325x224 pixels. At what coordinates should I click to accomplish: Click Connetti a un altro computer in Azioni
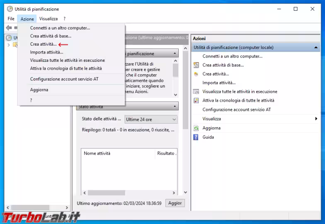click(232, 56)
